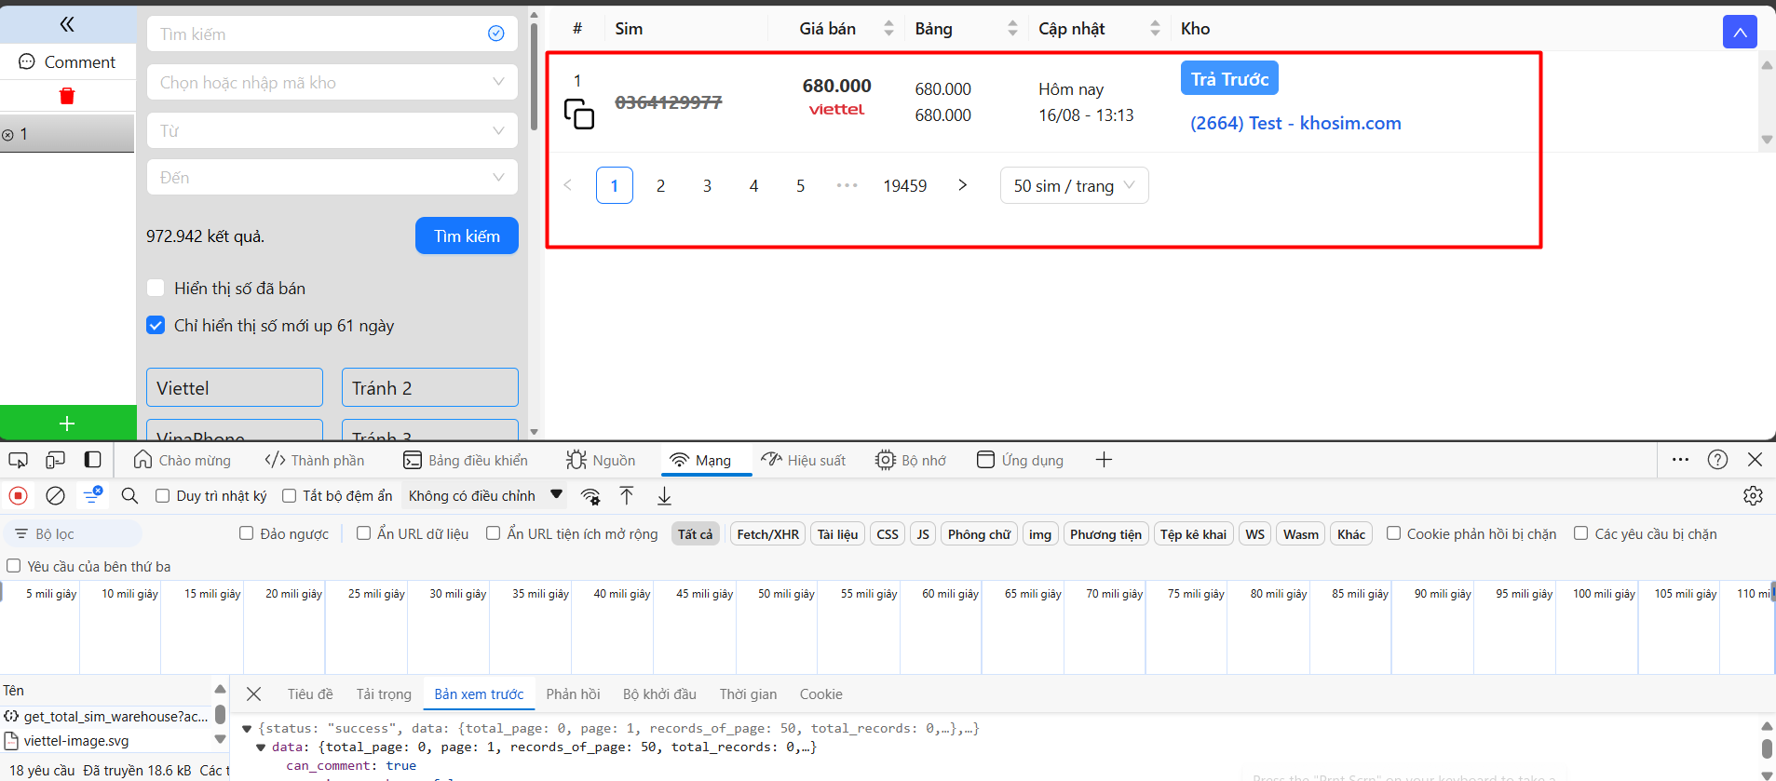Go to next page arrow
The image size is (1776, 781).
pos(962,185)
